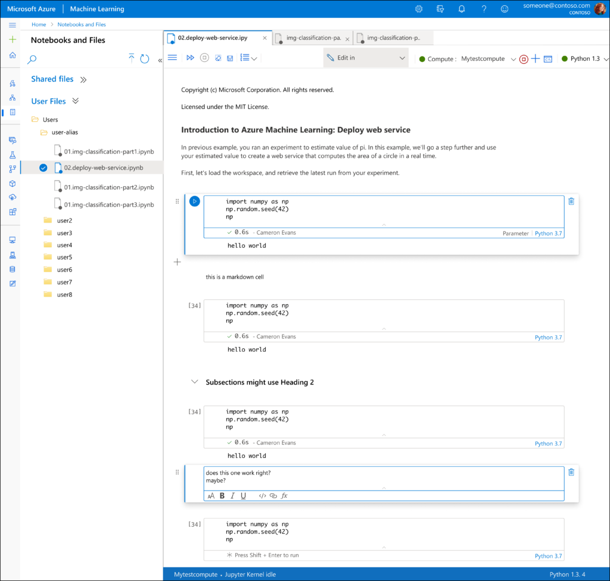Screen dimensions: 610x581
Task: Toggle italic formatting in the markdown editor
Action: tap(232, 495)
